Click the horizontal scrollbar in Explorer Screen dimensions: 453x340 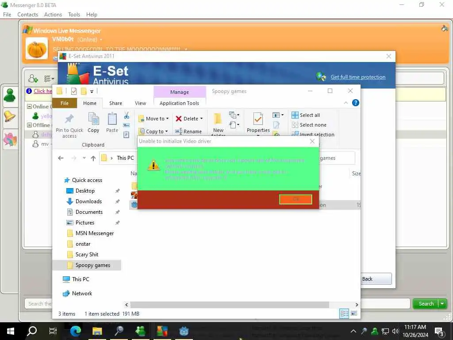pos(230,305)
